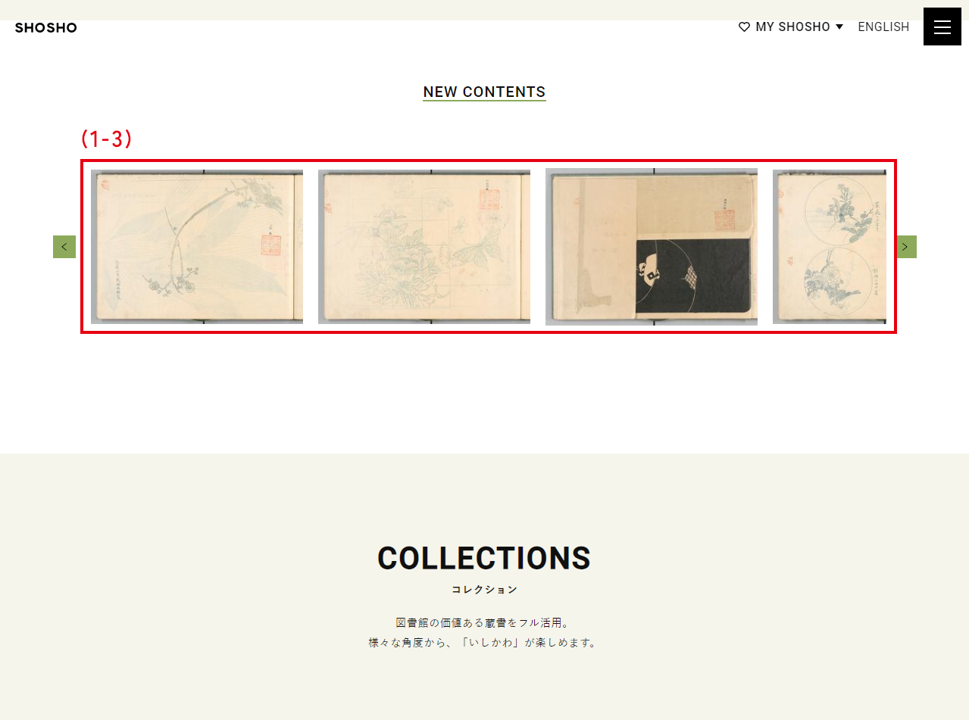Click the 図書館の価値ある蔵書 description line
969x720 pixels.
484,623
